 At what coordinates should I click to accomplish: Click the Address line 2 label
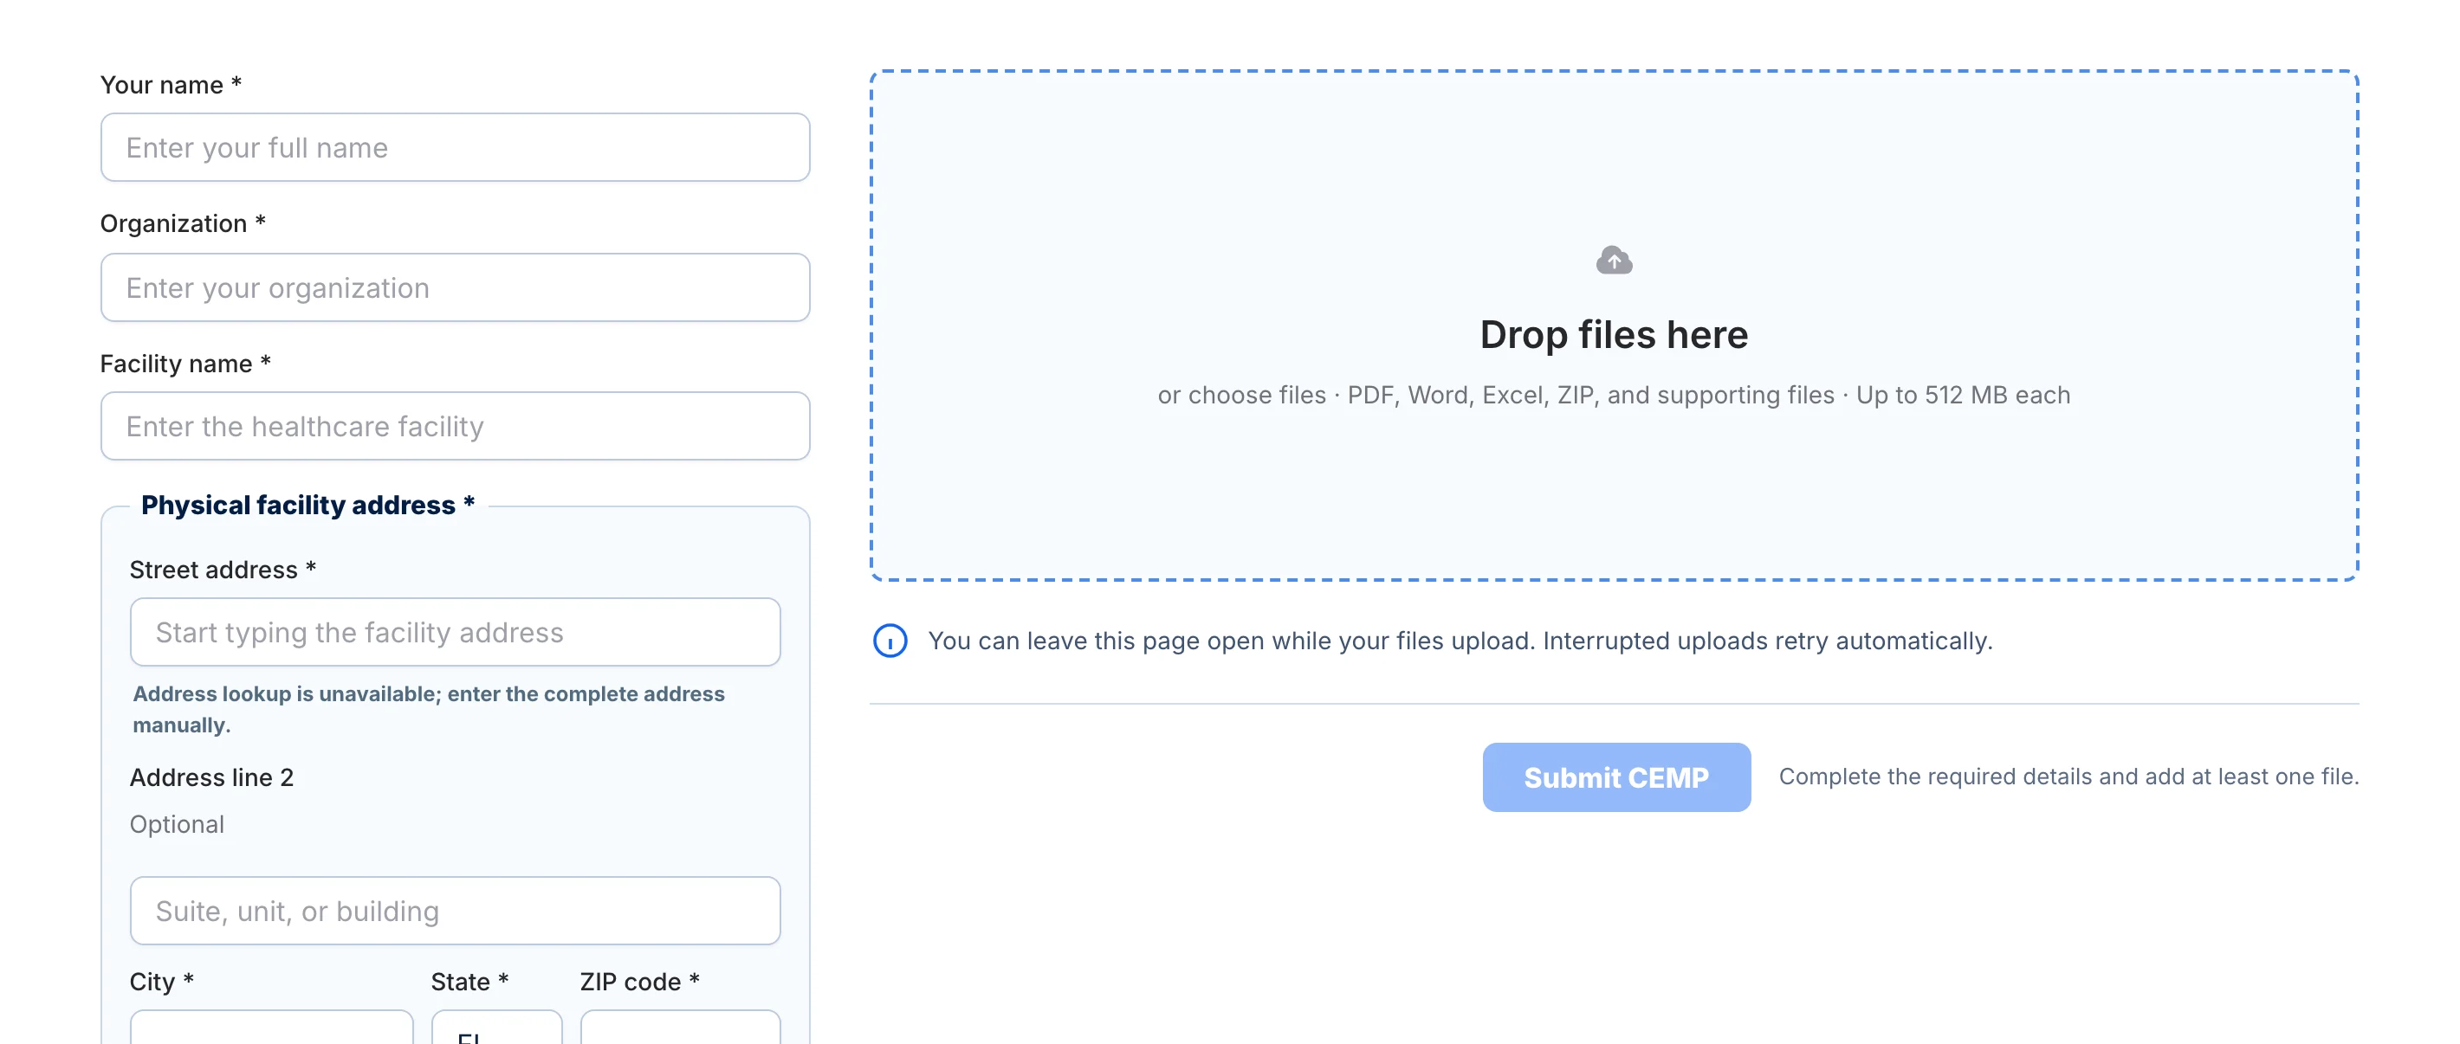(212, 777)
